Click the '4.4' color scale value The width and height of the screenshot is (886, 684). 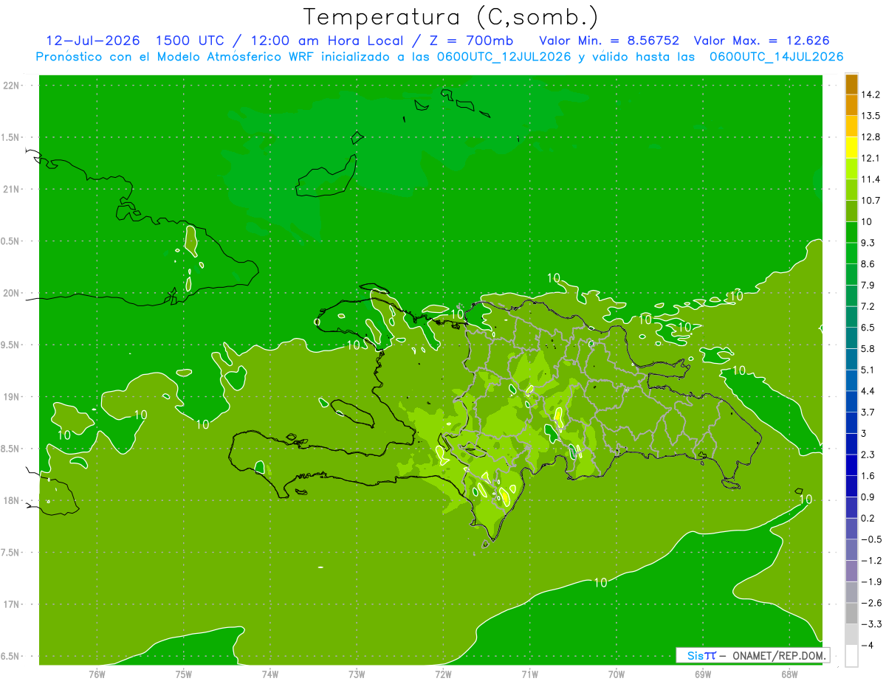click(869, 390)
